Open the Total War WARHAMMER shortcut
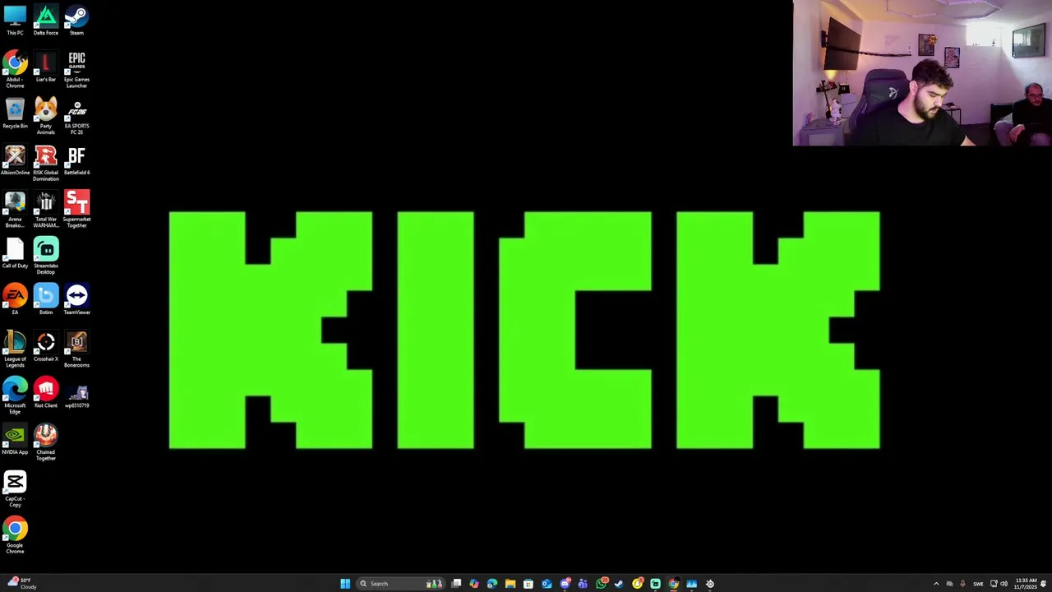The image size is (1052, 592). [46, 210]
